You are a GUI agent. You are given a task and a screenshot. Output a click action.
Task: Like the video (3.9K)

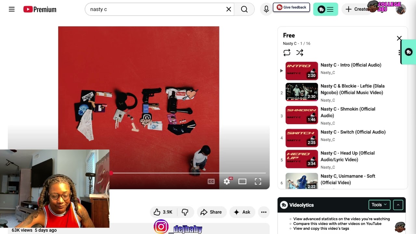pyautogui.click(x=163, y=212)
